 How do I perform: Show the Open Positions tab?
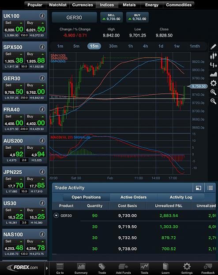[86, 197]
